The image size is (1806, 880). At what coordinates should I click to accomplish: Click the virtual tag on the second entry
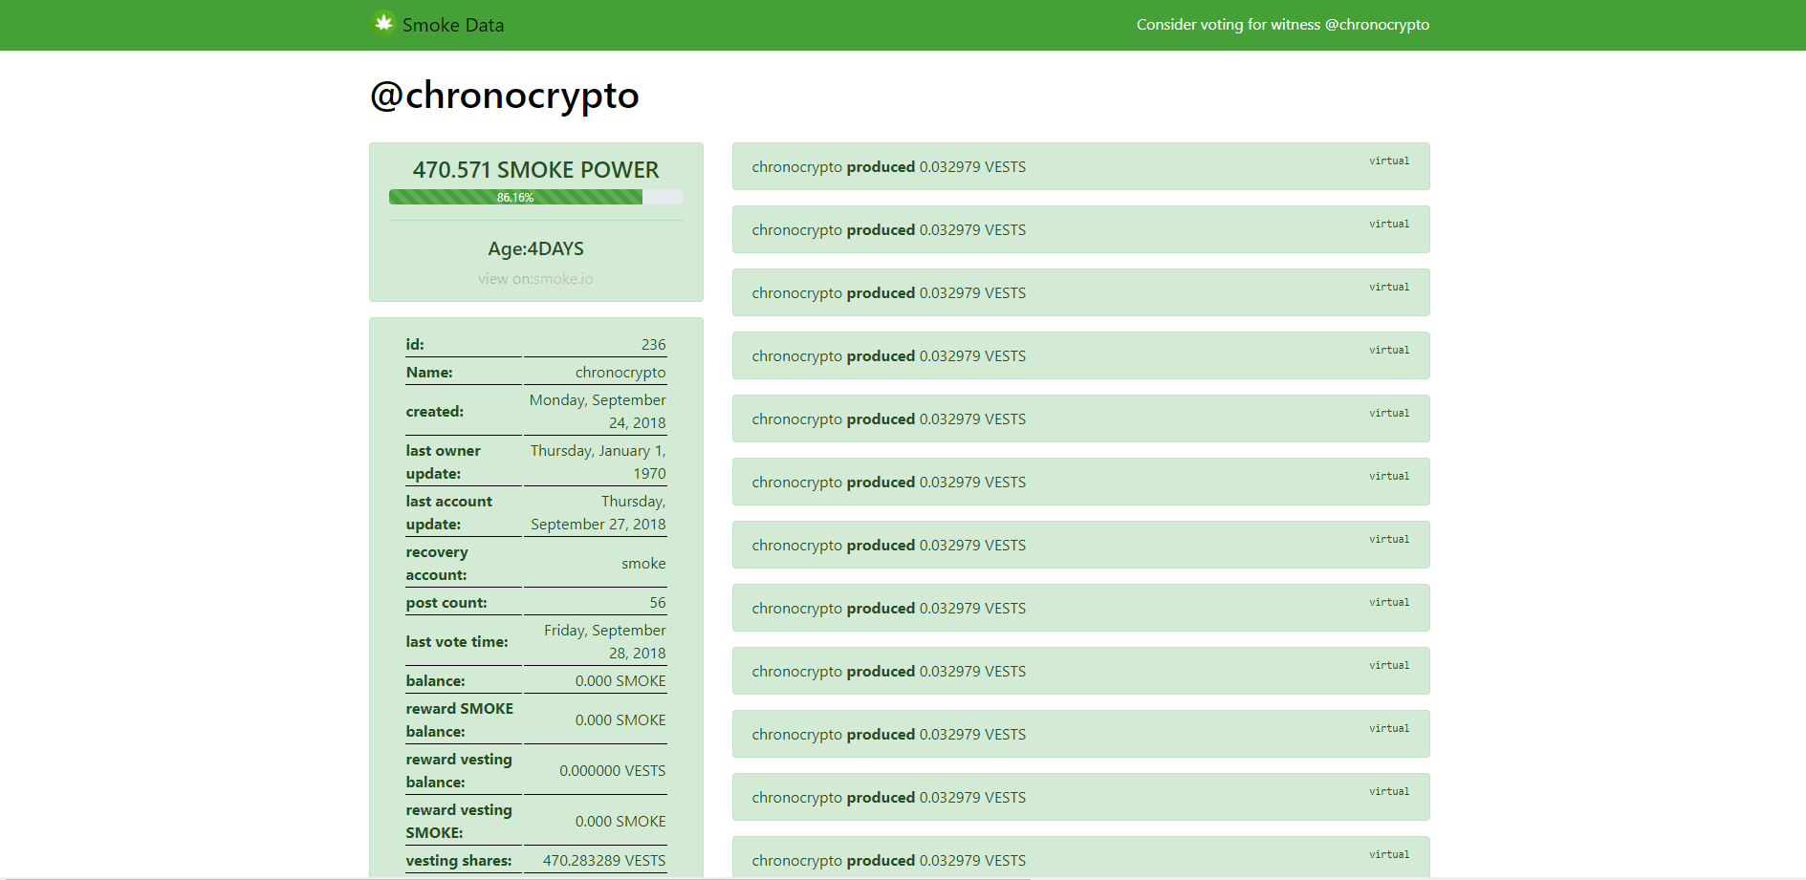click(1388, 224)
